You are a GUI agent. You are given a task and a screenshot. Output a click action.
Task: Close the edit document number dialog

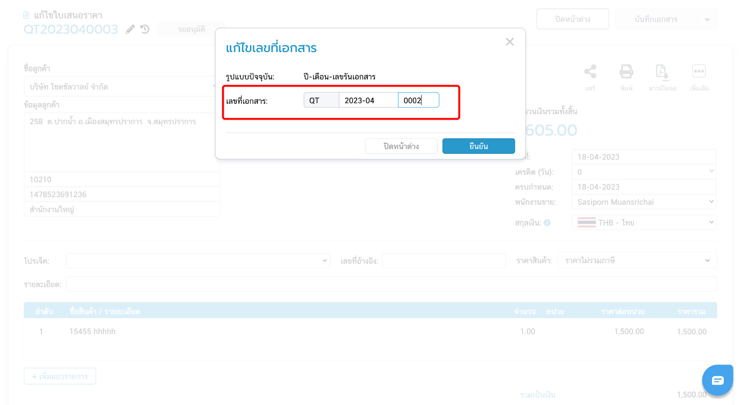[510, 42]
